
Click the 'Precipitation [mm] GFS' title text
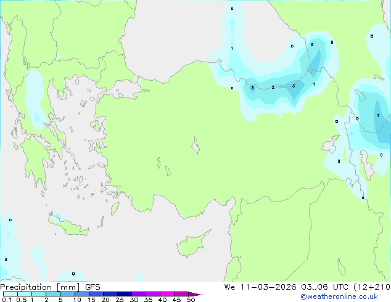(50, 287)
